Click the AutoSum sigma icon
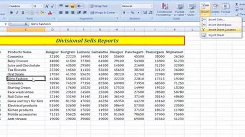This screenshot has height=137, width=245. 237,5
